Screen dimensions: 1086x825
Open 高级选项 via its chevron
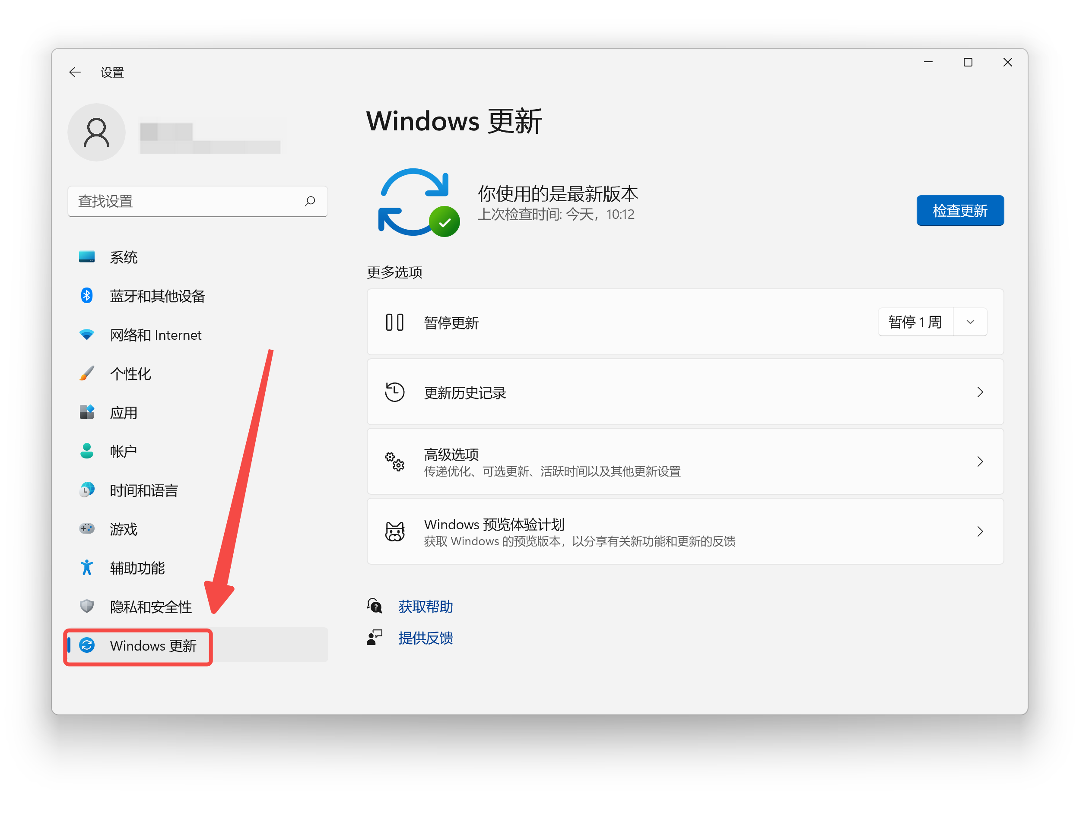point(980,462)
